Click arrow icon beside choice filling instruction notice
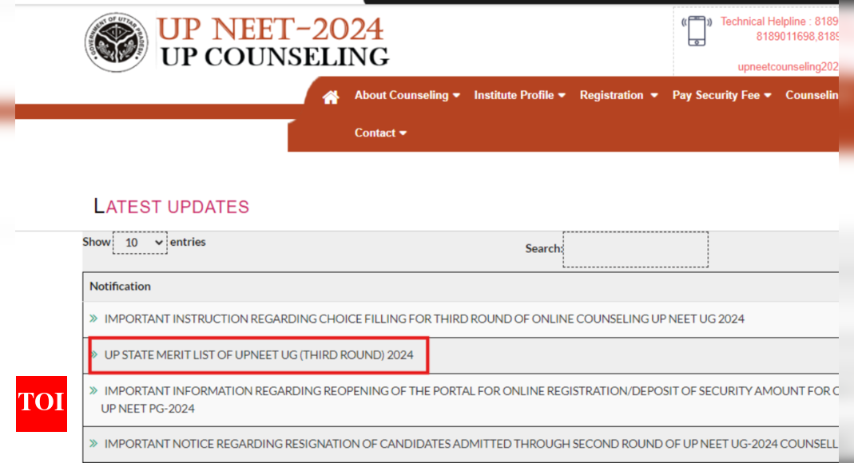Viewport: 854px width, 463px height. point(93,319)
